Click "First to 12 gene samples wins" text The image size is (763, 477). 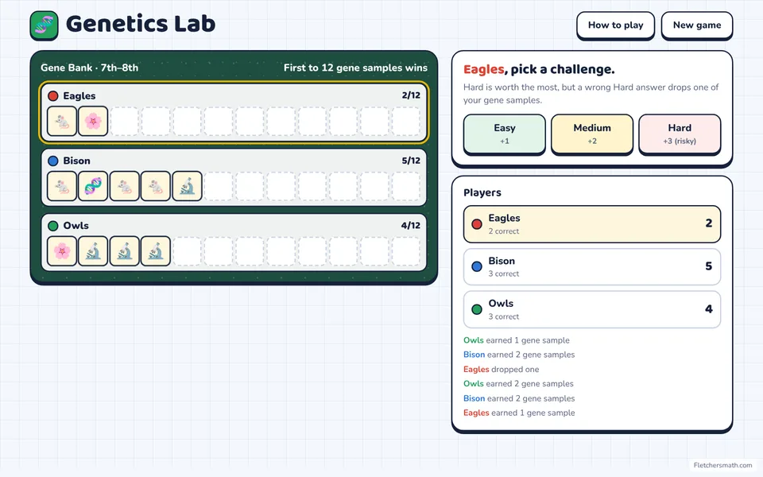(356, 68)
